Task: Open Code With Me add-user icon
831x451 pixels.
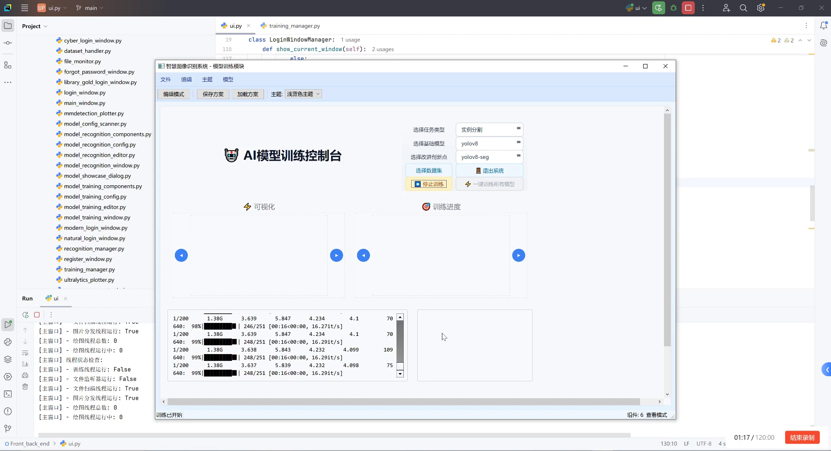Action: pos(726,8)
